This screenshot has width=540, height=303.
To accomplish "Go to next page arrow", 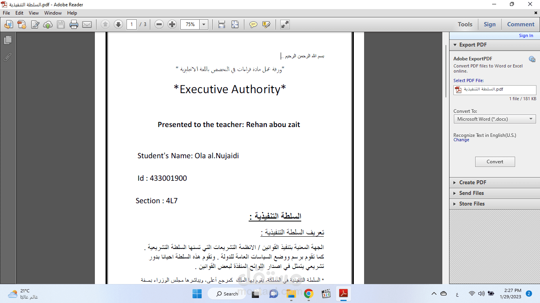I will 118,24.
